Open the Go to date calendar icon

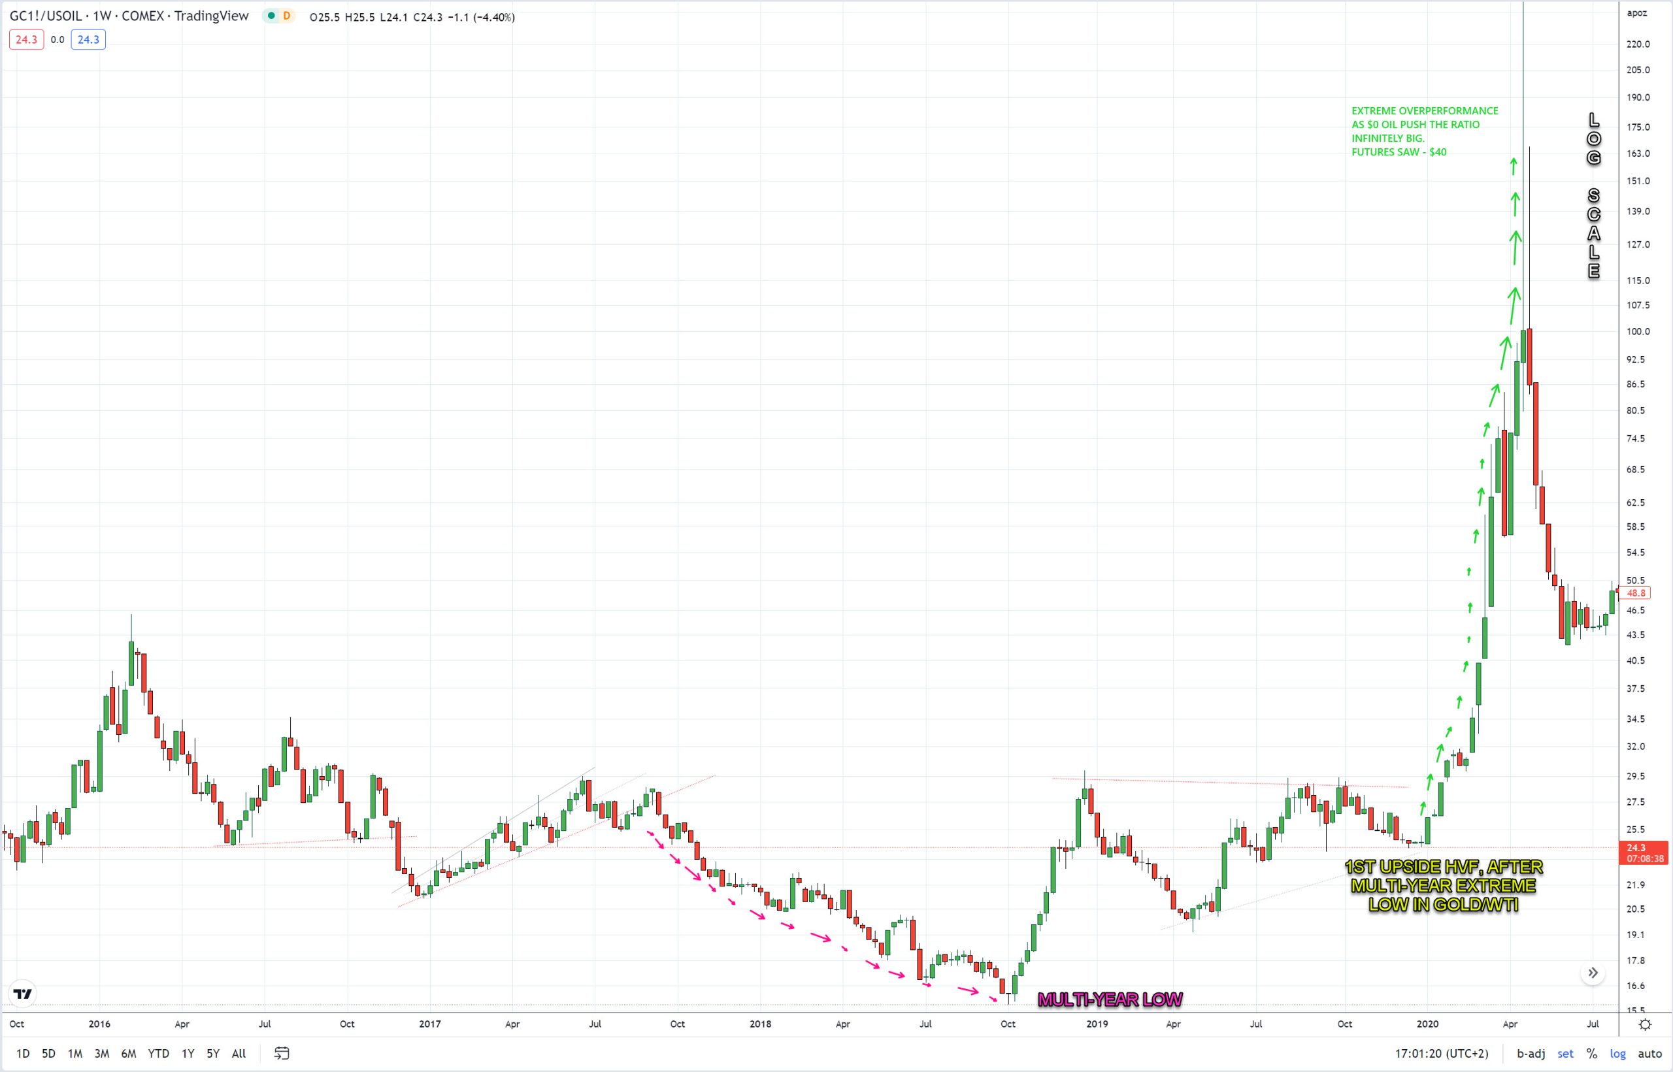(281, 1053)
